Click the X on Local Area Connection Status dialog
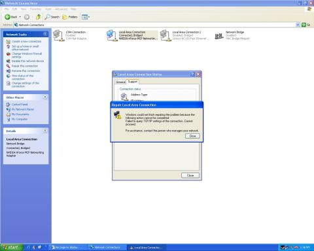Viewport: 314px width, 251px height. click(x=198, y=75)
